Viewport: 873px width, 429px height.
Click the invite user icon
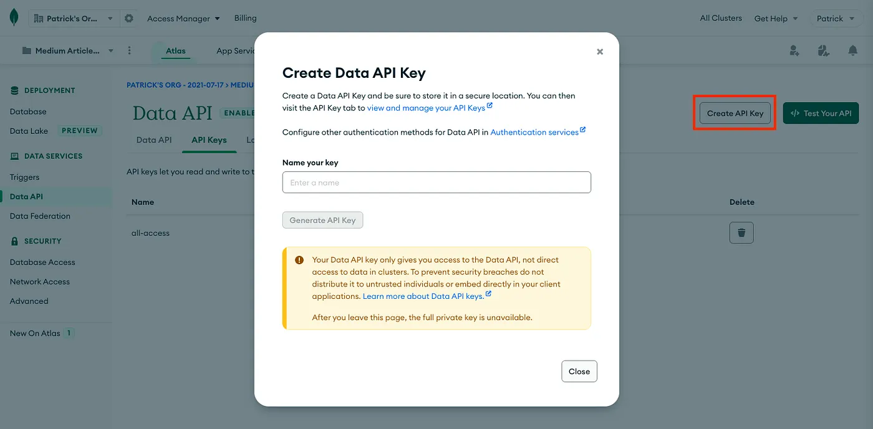click(x=794, y=50)
